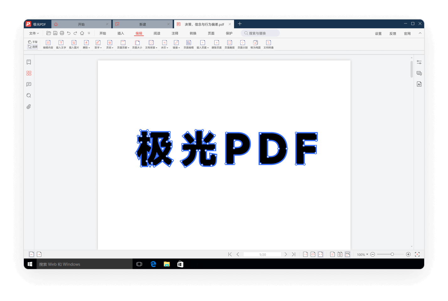Switch to the 注释 ribbon tab
448x301 pixels.
175,33
